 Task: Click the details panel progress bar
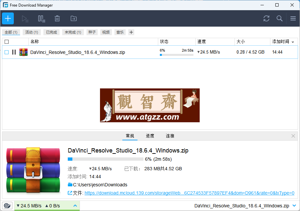click(x=105, y=159)
